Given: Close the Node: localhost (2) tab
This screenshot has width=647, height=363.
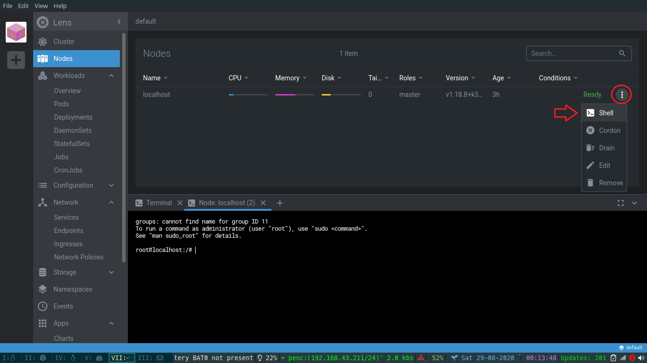Looking at the screenshot, I should 263,203.
